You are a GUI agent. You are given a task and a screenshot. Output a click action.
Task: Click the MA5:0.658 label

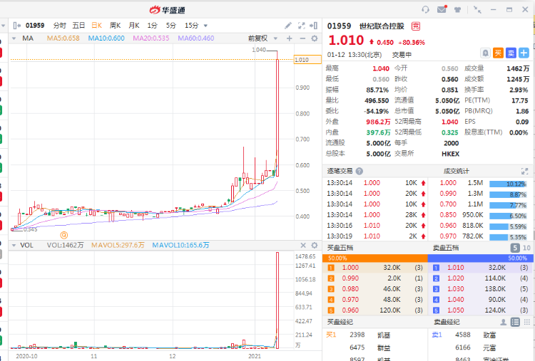point(63,38)
